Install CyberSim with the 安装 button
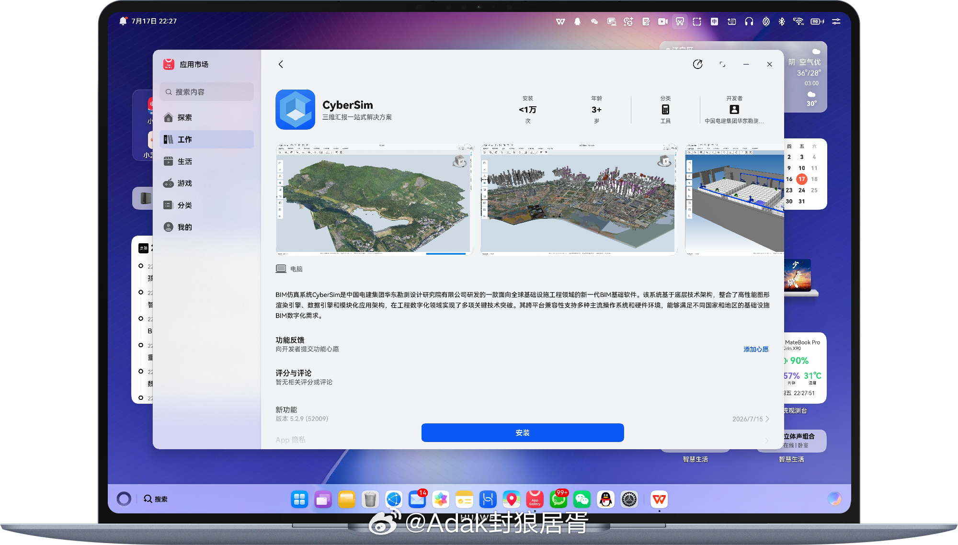 523,432
